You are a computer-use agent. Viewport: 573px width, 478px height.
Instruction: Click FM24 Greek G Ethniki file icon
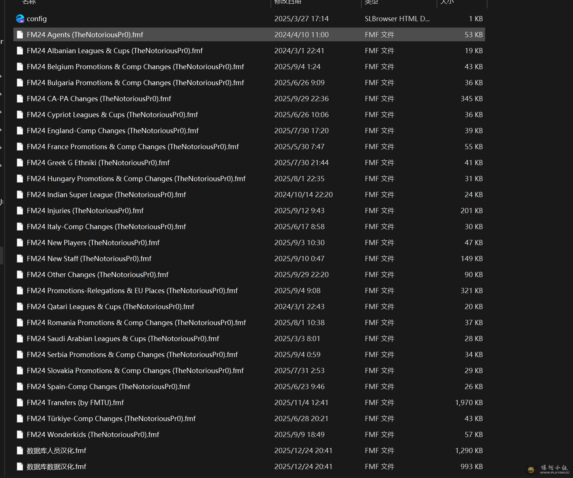[x=20, y=163]
